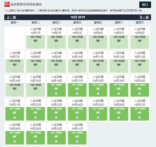Click the 10月23日 187 RMB price cell
Viewport: 156px width, 147px height.
(56, 114)
